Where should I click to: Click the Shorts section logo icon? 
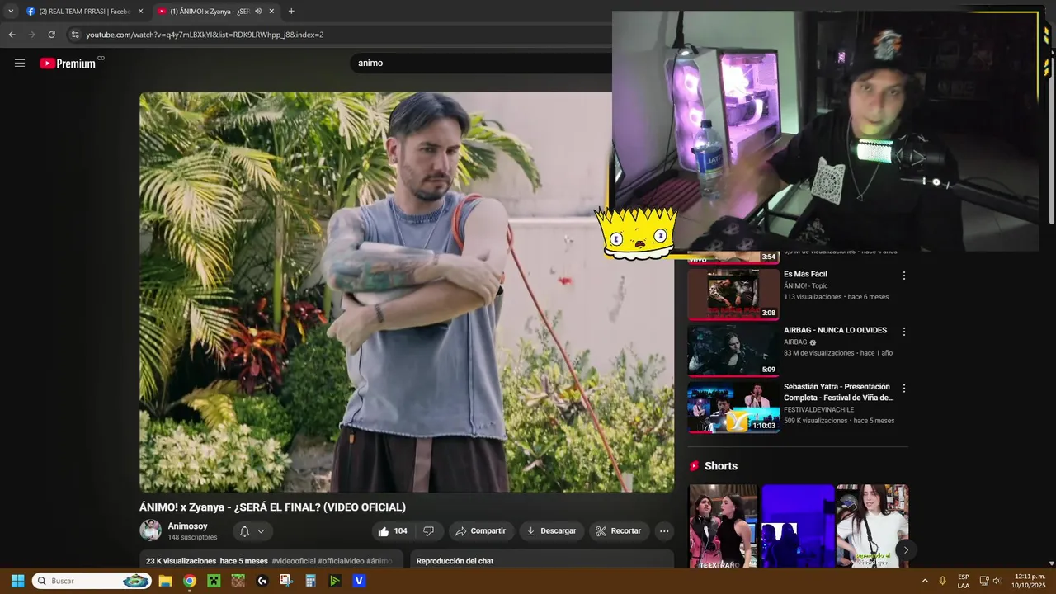point(694,466)
